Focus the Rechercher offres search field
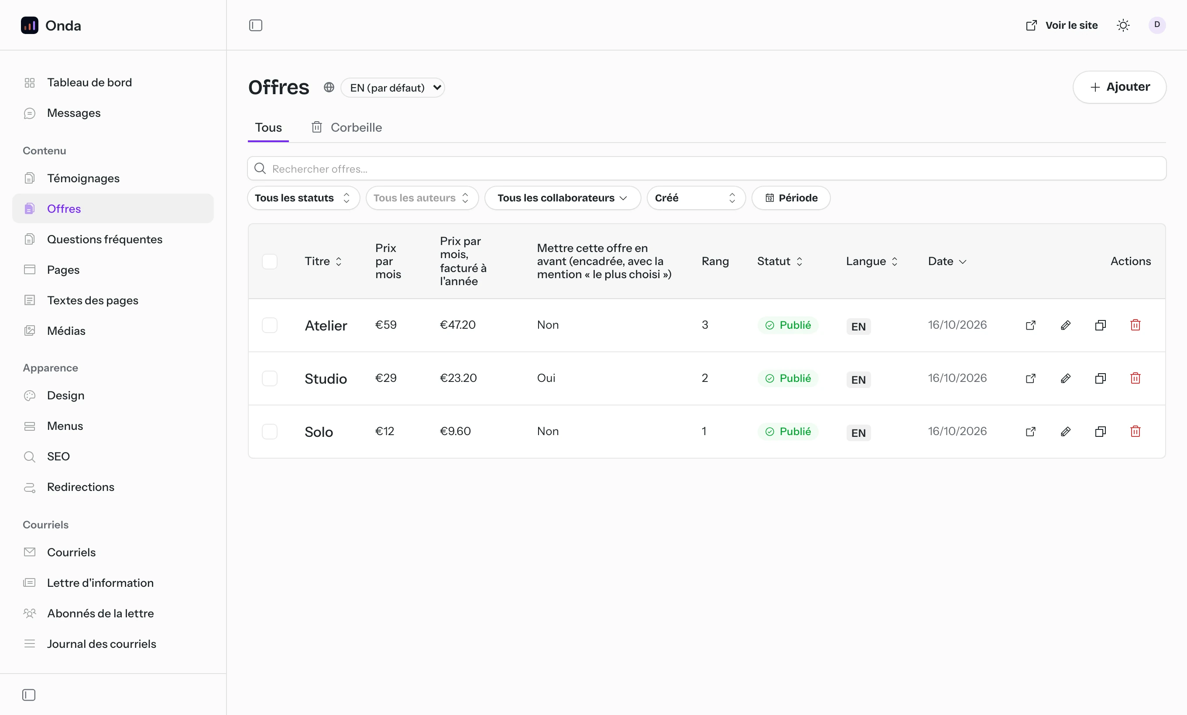 coord(707,168)
